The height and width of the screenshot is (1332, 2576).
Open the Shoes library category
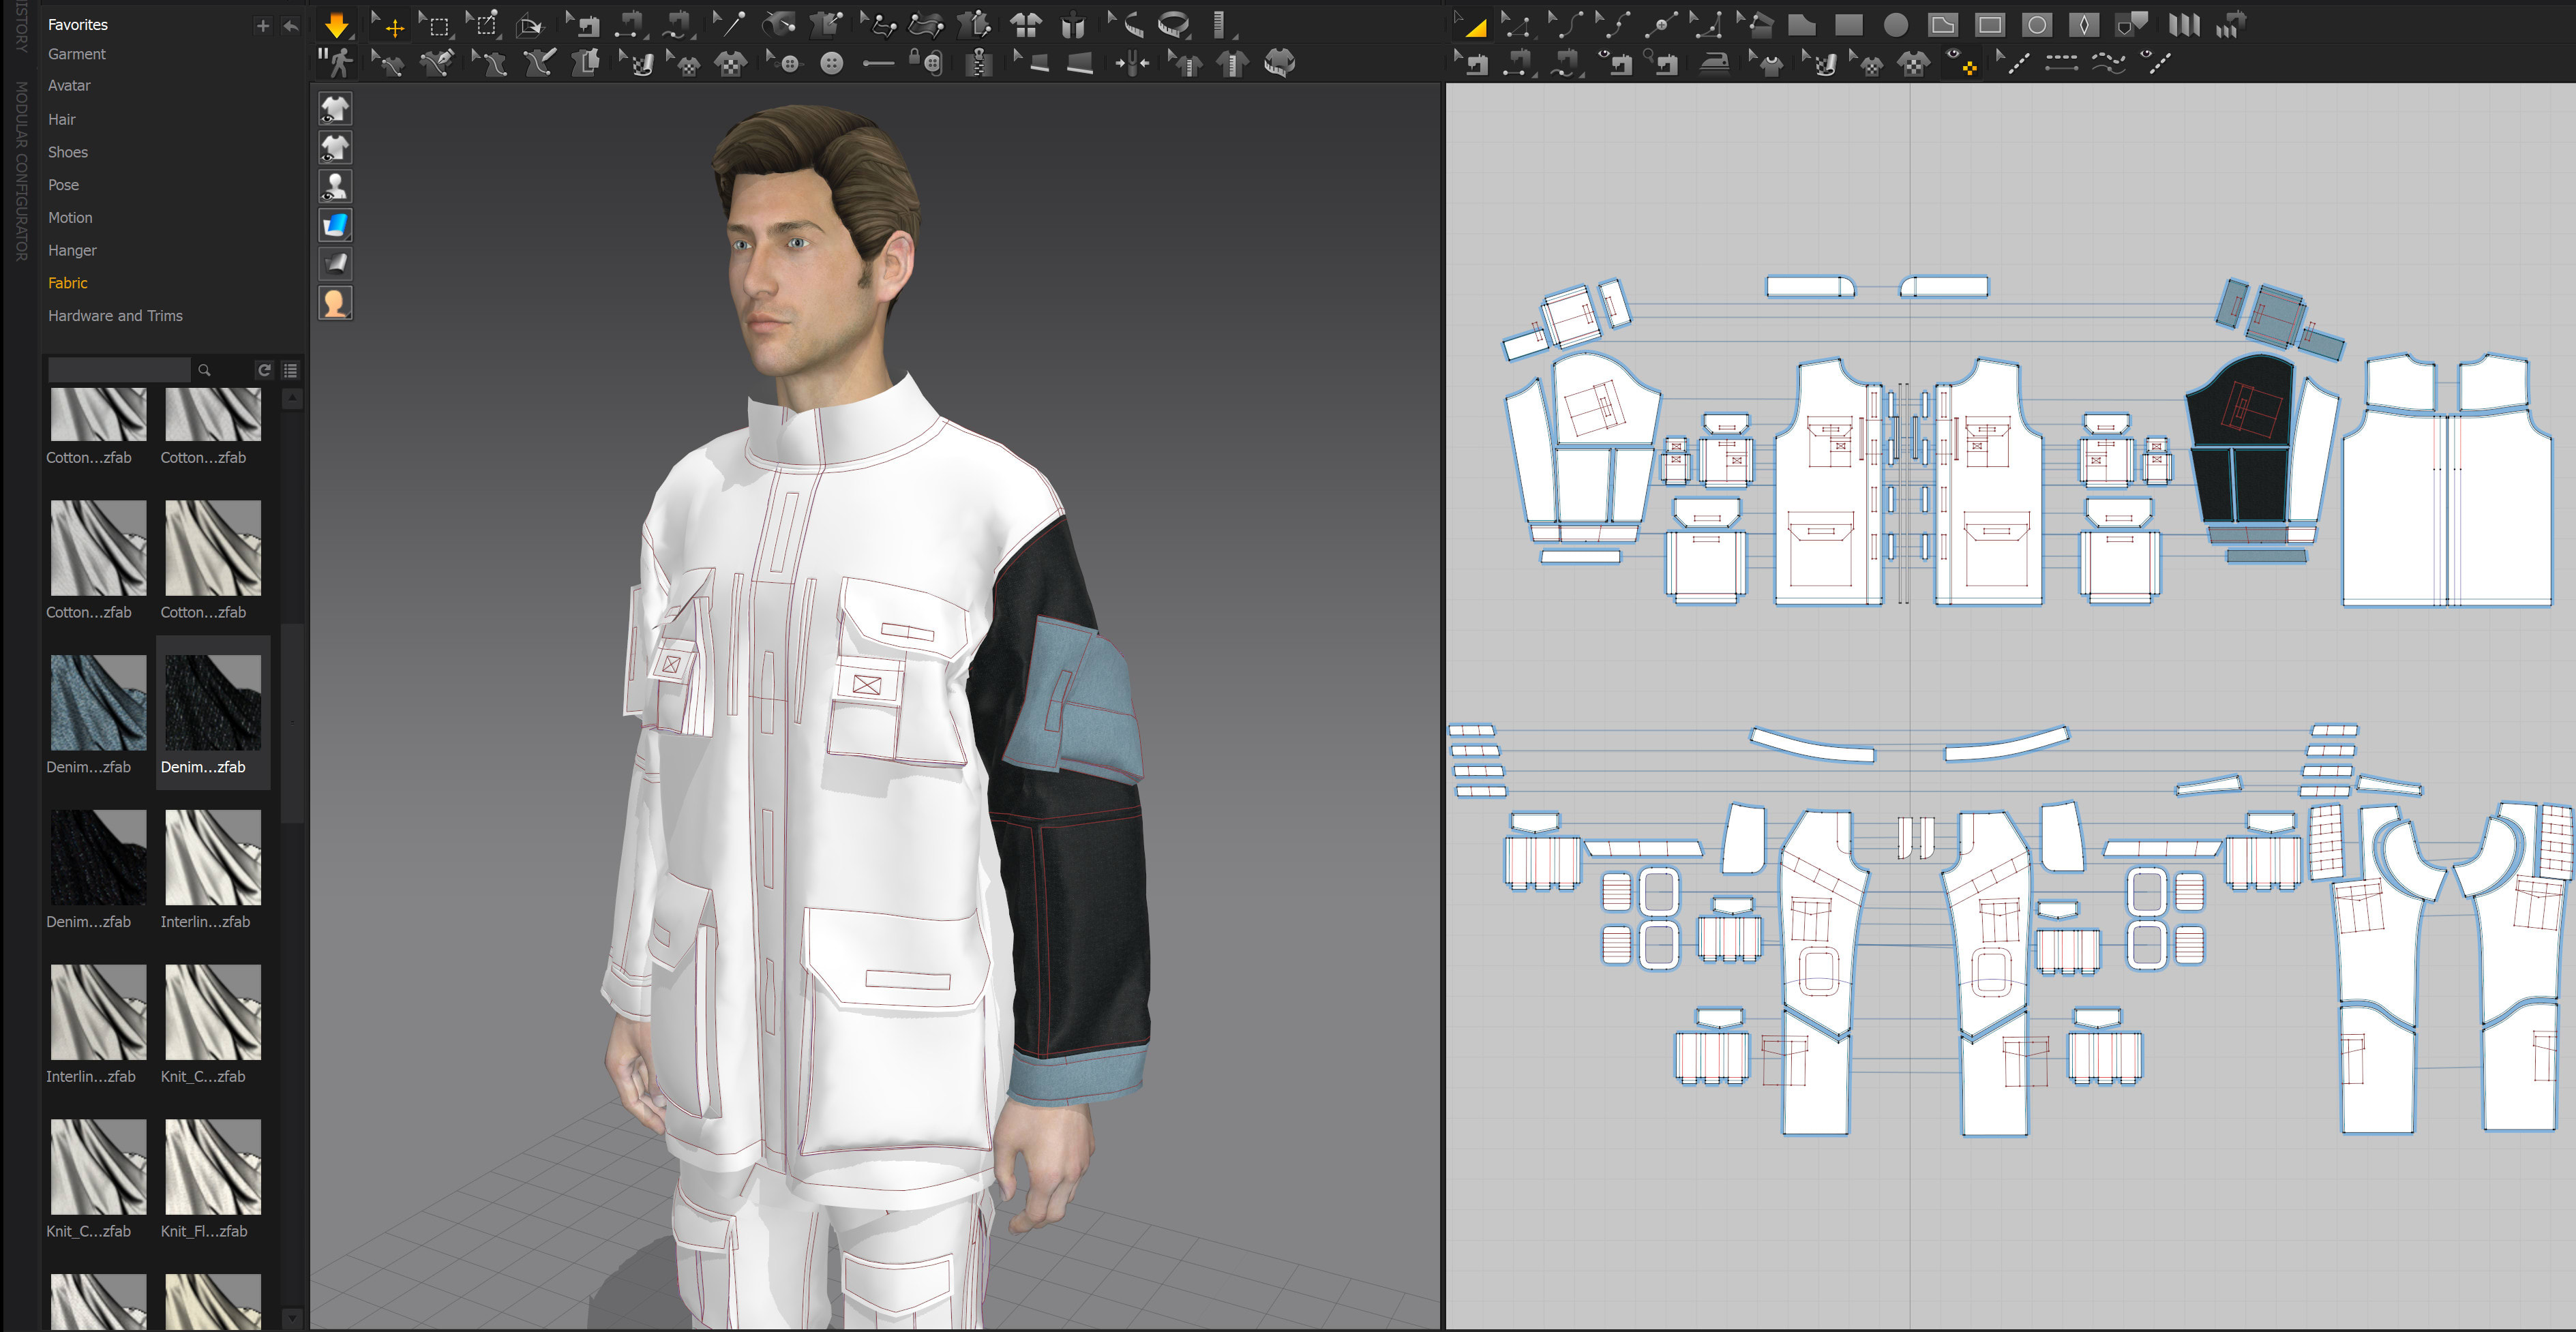point(68,152)
